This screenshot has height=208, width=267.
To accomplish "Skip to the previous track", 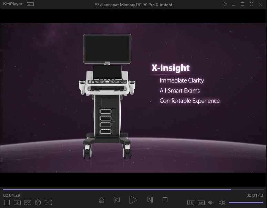I will pos(117,200).
